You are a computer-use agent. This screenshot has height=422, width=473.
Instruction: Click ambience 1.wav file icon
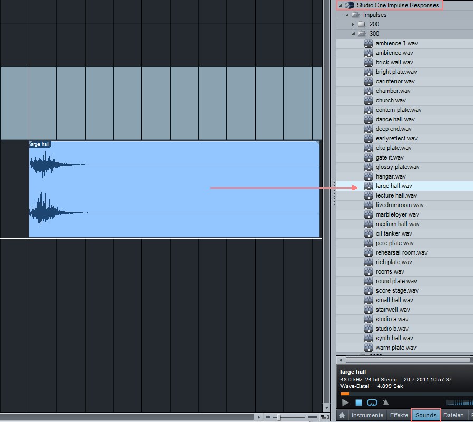tap(368, 43)
